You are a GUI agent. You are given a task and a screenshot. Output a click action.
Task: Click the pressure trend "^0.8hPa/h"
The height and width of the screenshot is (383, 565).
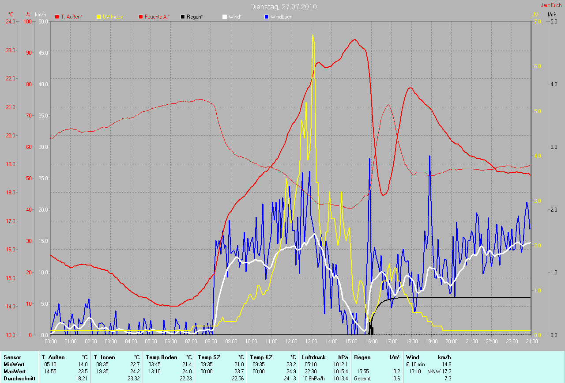[314, 379]
